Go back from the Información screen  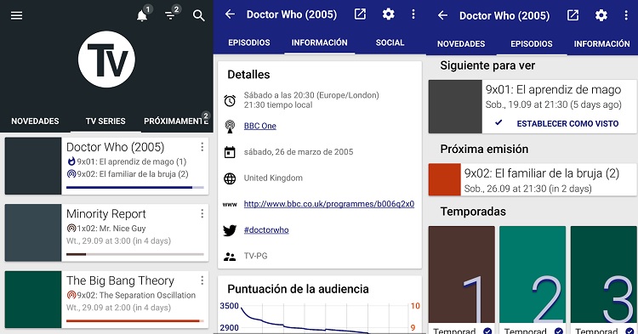(x=230, y=14)
